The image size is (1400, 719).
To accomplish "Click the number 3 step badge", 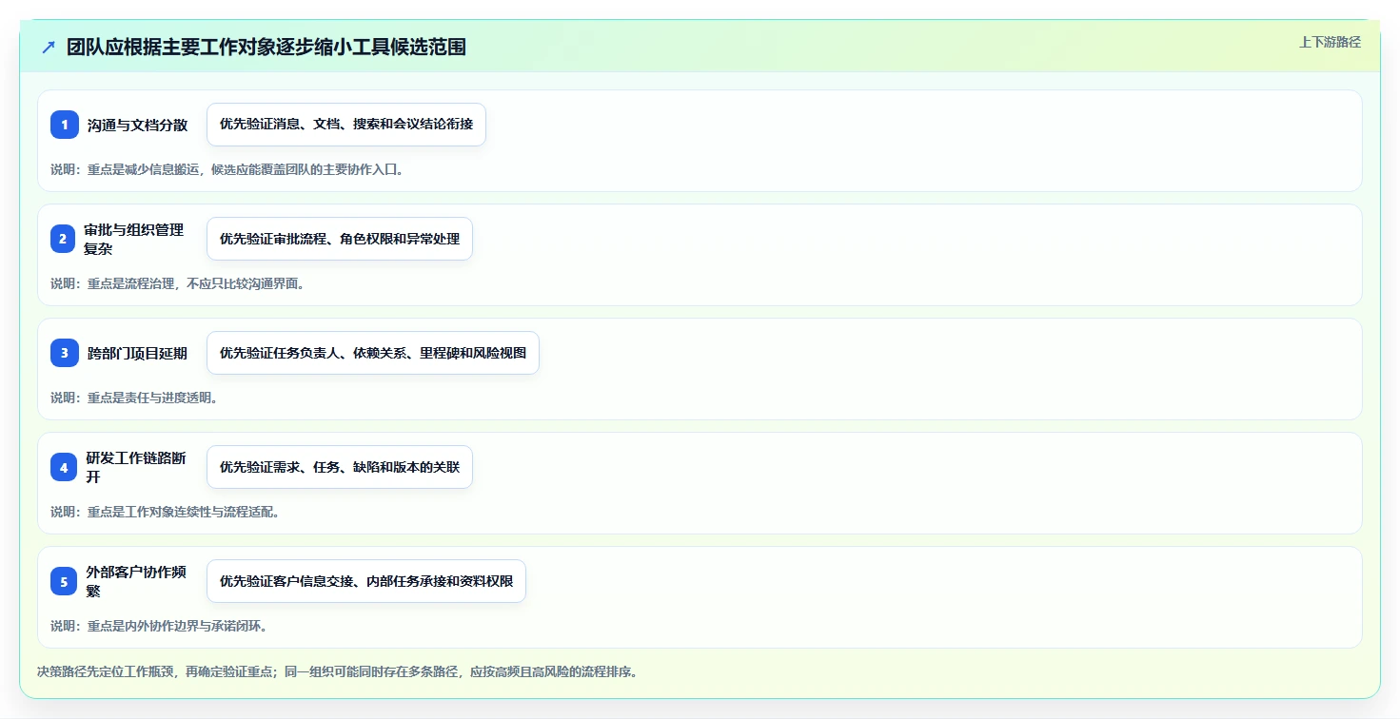I will click(65, 353).
